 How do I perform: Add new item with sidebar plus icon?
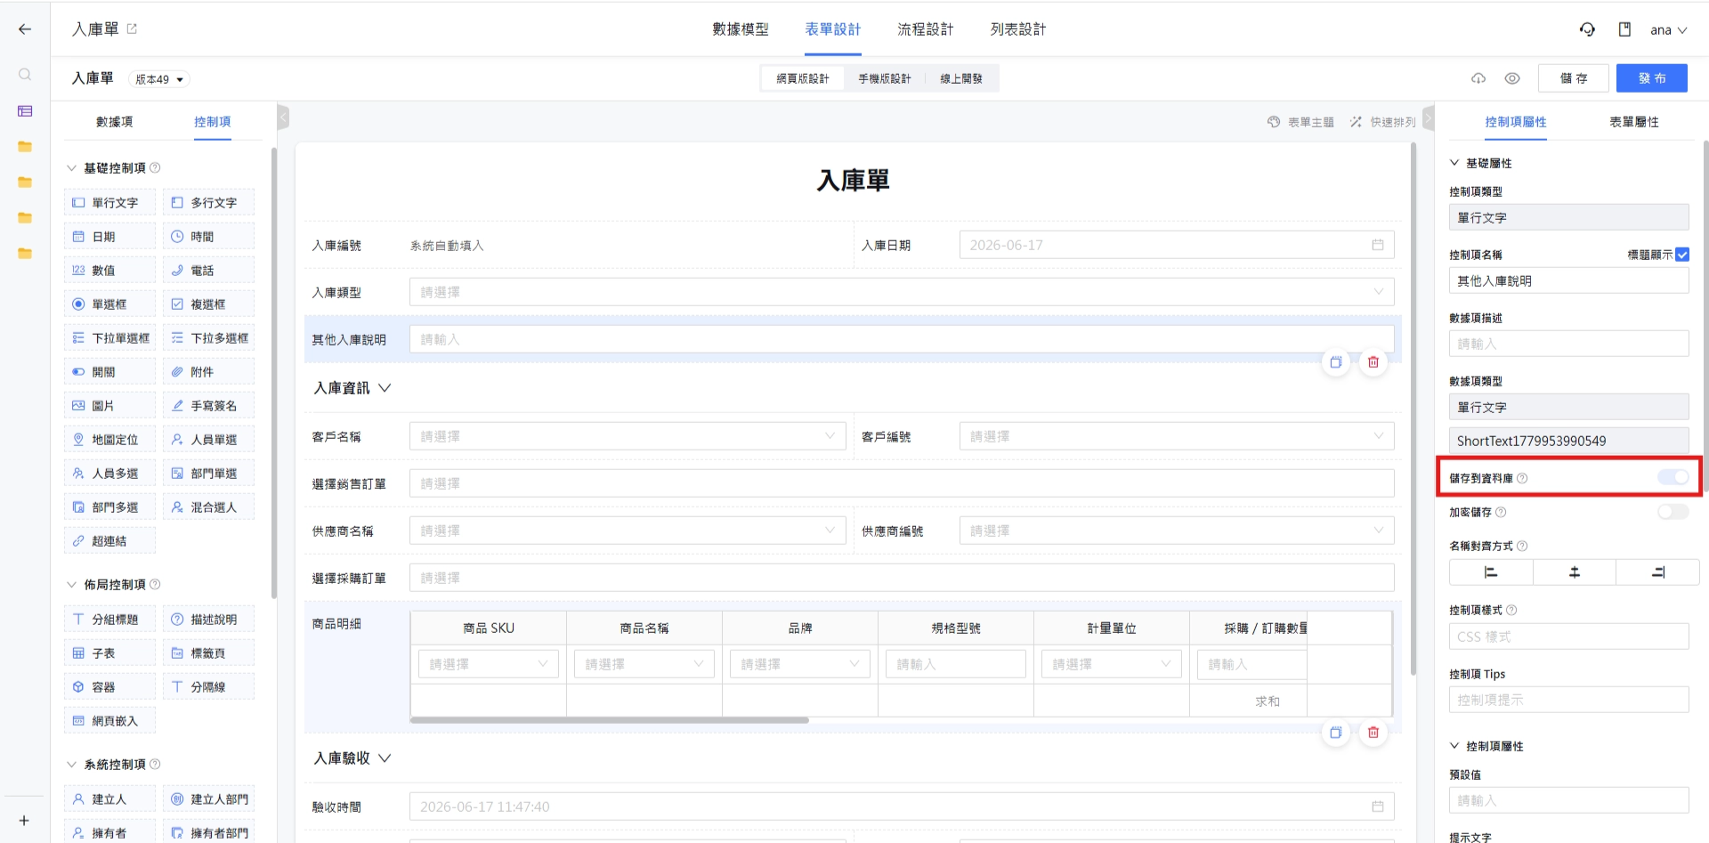[24, 821]
